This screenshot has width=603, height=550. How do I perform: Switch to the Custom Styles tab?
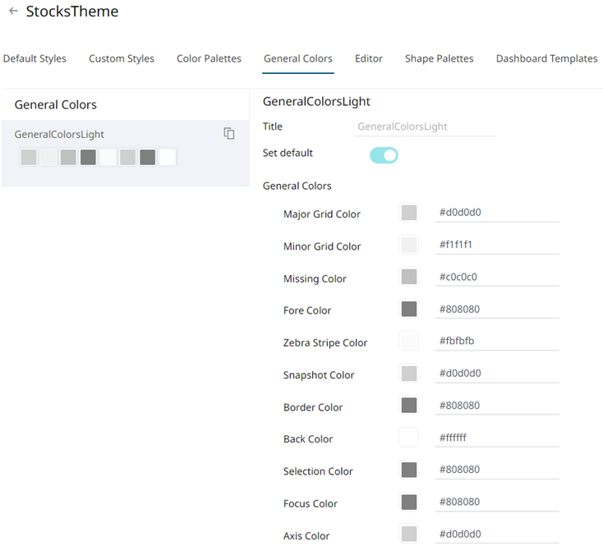click(x=122, y=59)
